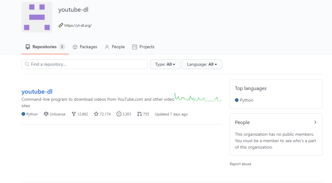Open the youtube-dl repository link
The height and width of the screenshot is (183, 332).
(37, 91)
